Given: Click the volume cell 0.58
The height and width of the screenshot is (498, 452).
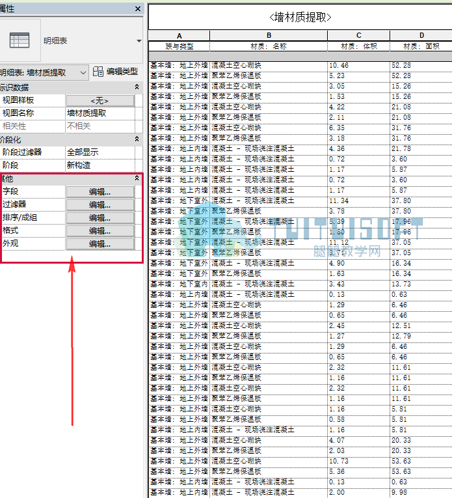Looking at the screenshot, I should [359, 419].
